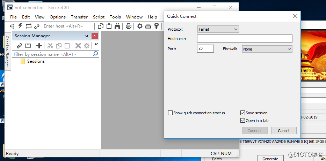Click the CAP status bar indicator

point(215,154)
